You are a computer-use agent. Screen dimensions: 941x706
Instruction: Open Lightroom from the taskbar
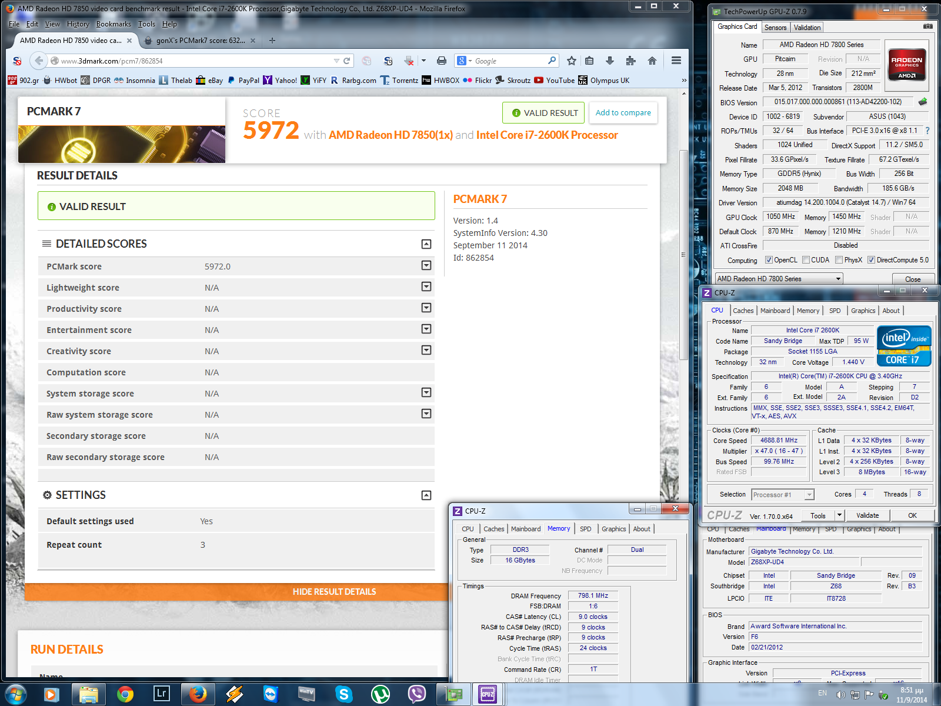[161, 694]
